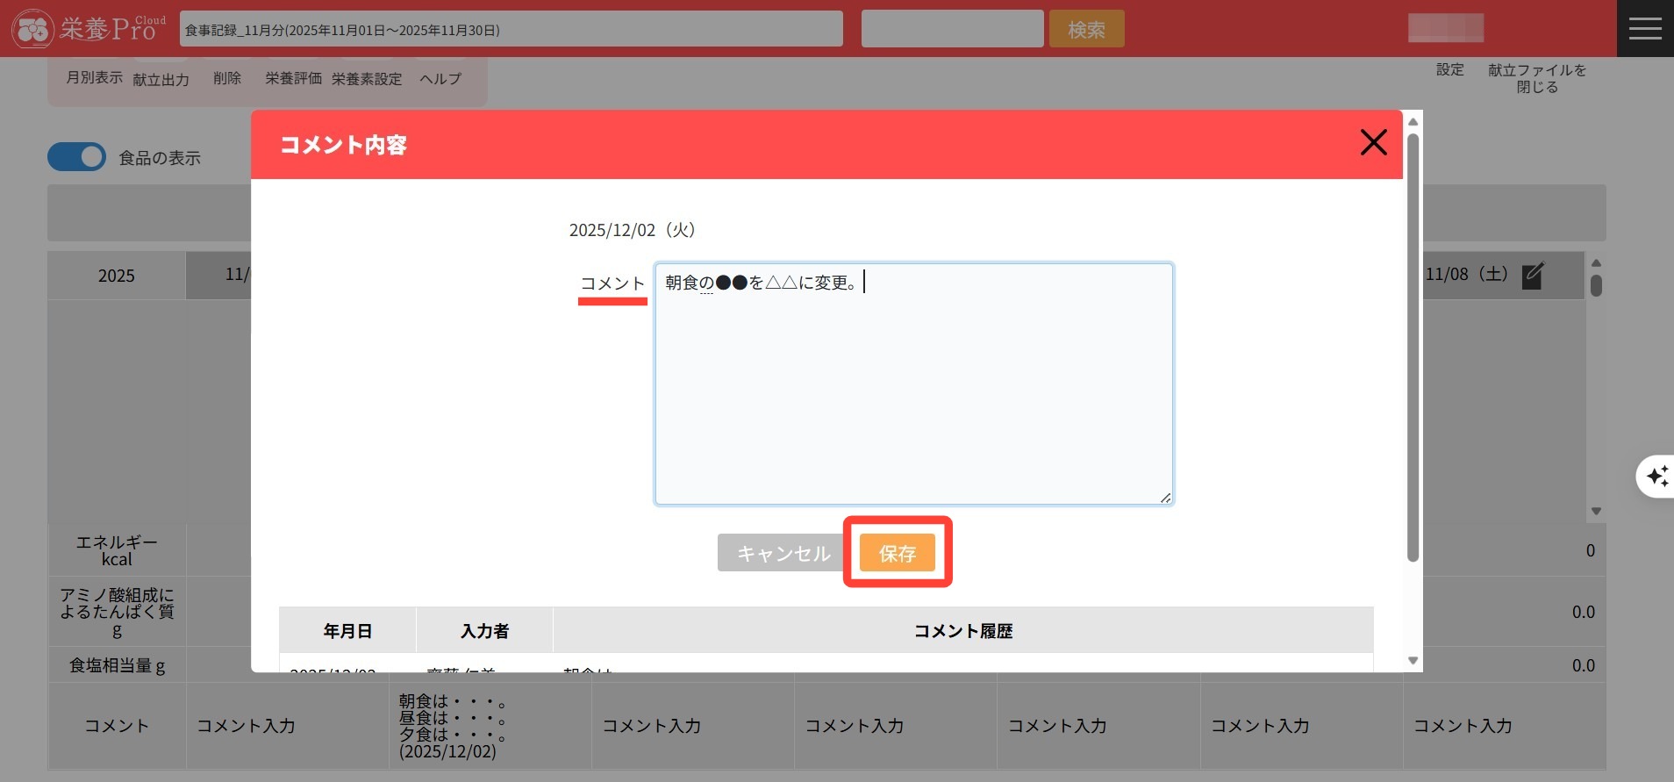The height and width of the screenshot is (782, 1674).
Task: Open the 献立出力 menu item
Action: pos(161,80)
